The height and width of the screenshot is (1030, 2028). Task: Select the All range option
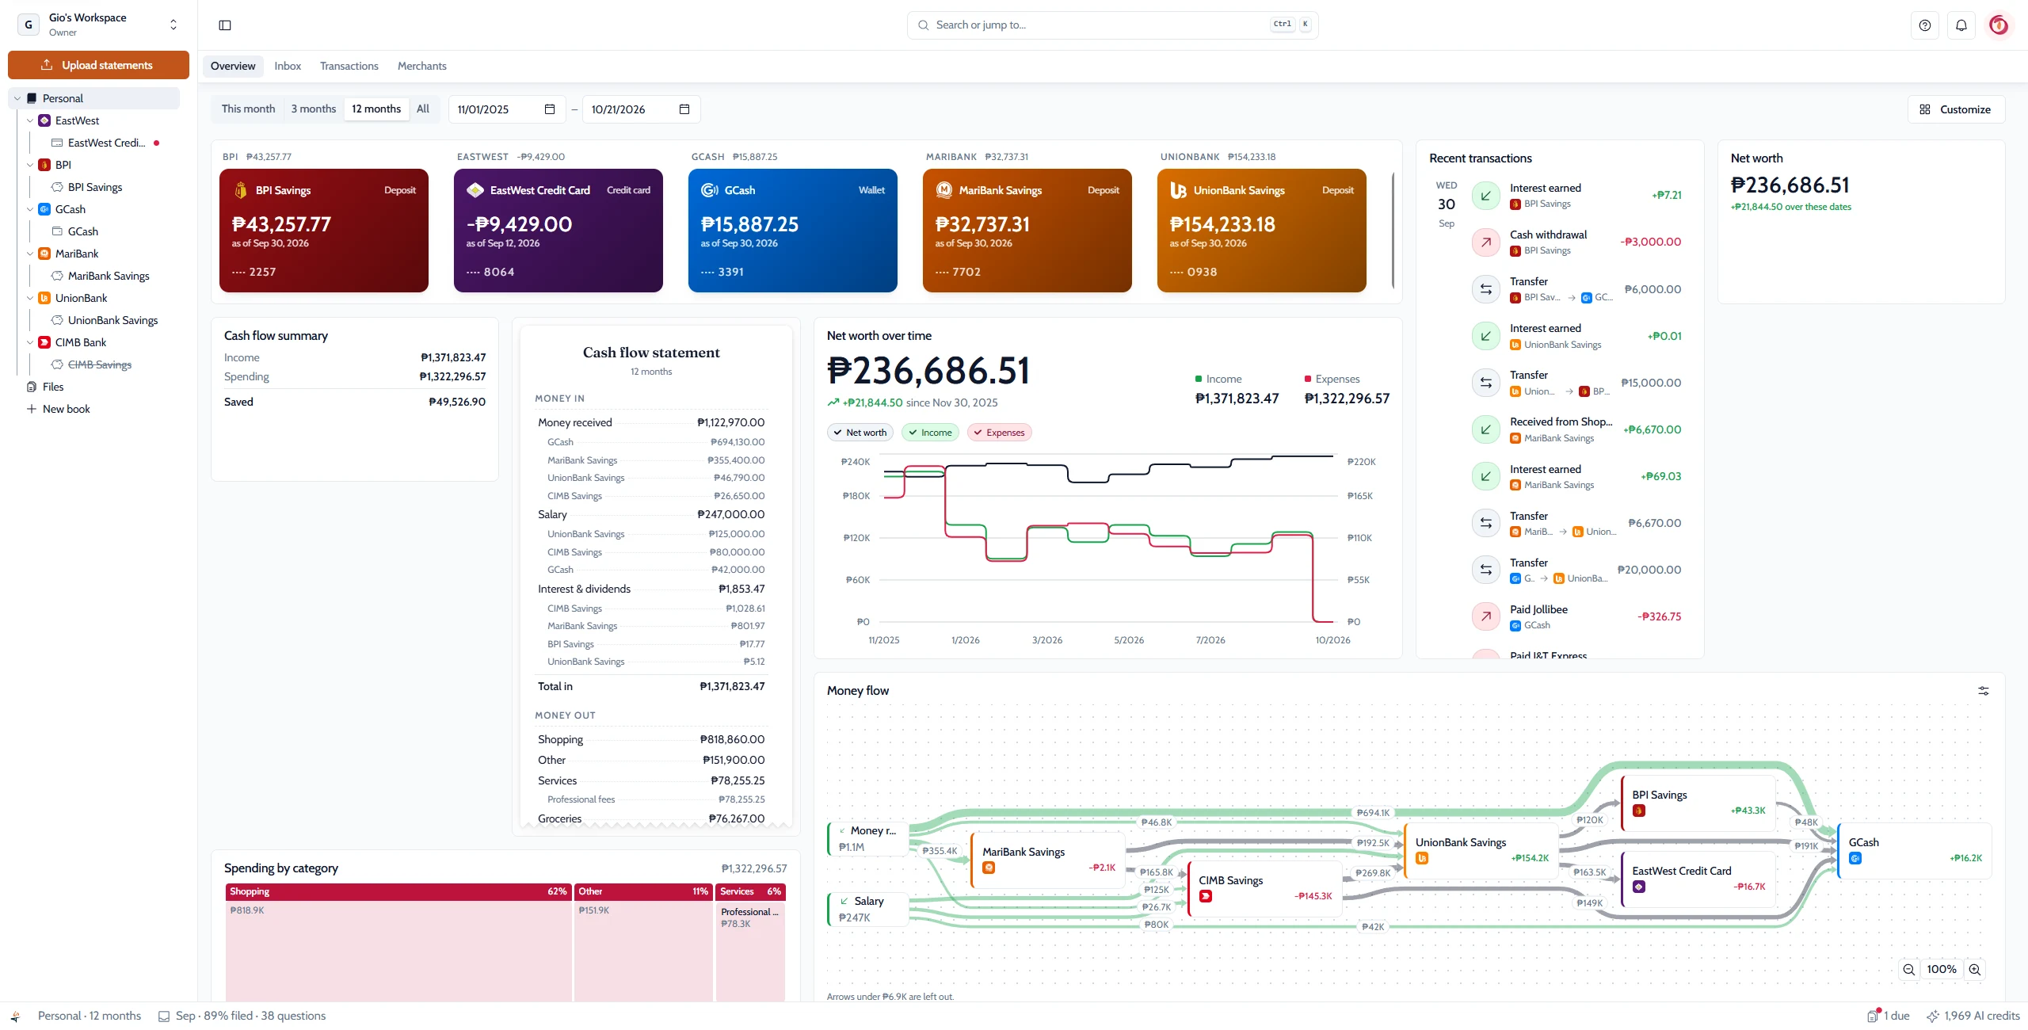423,109
